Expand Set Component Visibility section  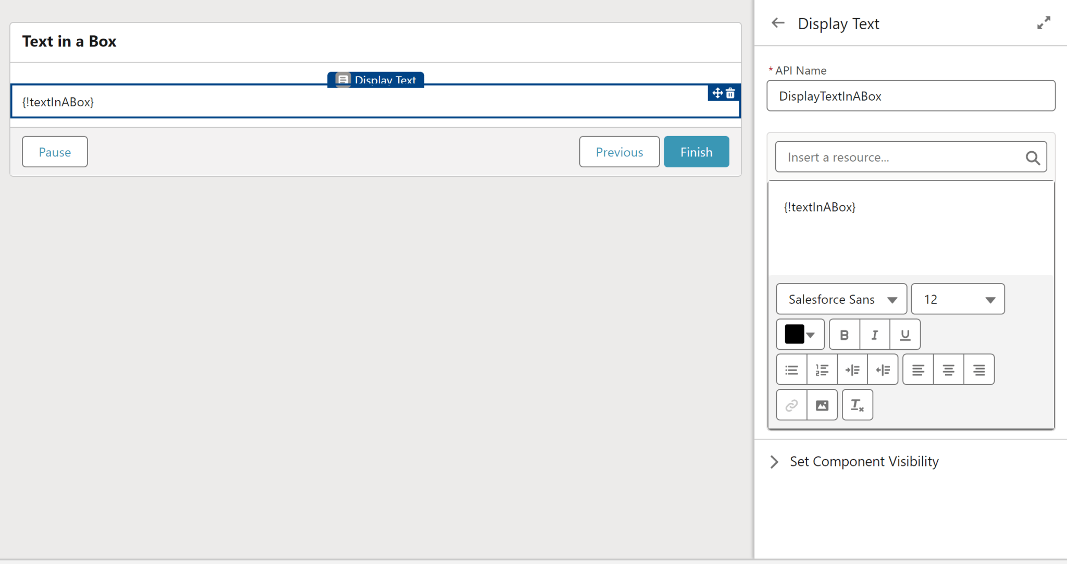tap(774, 461)
